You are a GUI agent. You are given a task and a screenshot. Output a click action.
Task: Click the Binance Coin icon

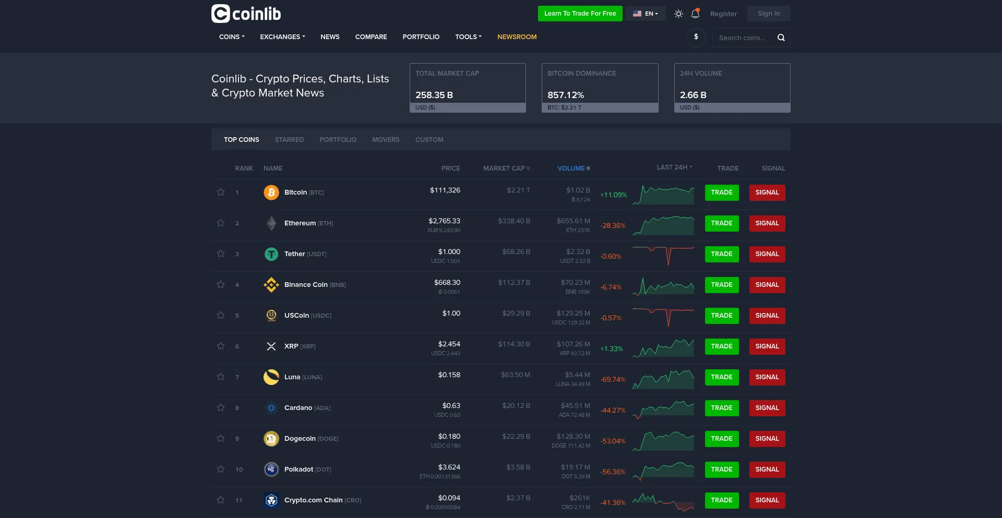click(x=271, y=285)
